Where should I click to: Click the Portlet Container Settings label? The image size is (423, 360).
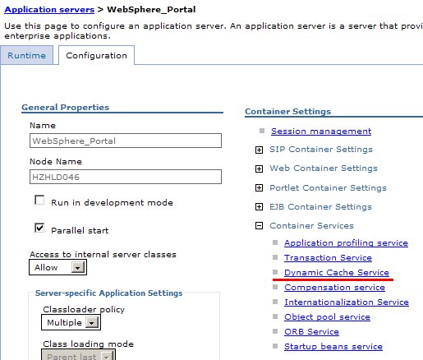(328, 188)
